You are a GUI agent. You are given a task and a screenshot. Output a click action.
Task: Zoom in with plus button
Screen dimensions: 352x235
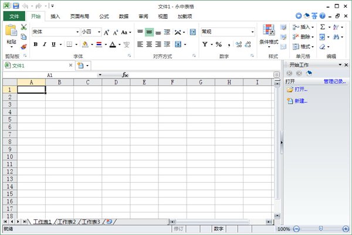(x=346, y=229)
